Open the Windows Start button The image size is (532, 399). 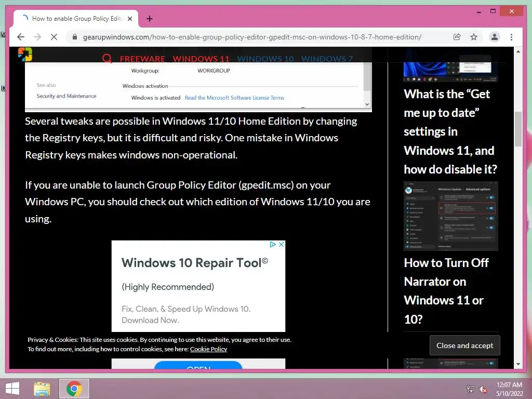(x=12, y=389)
